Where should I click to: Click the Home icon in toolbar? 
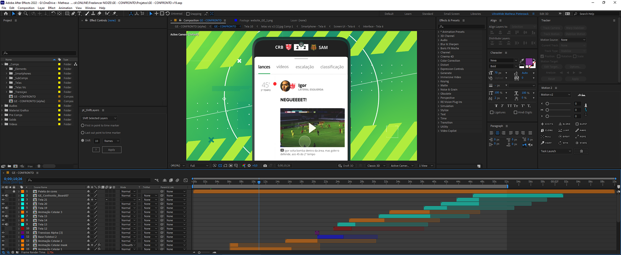coord(5,14)
